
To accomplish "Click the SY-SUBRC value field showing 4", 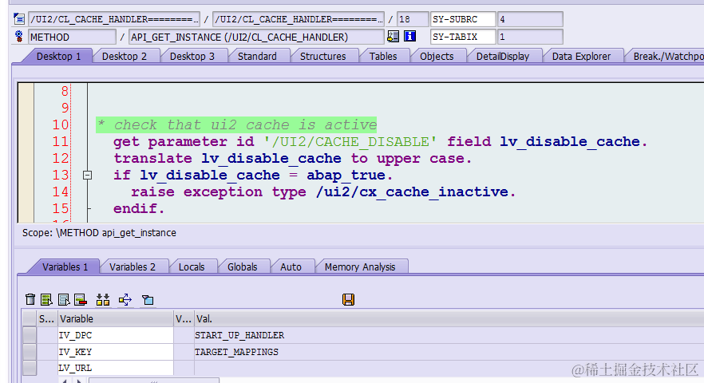I will (x=530, y=19).
